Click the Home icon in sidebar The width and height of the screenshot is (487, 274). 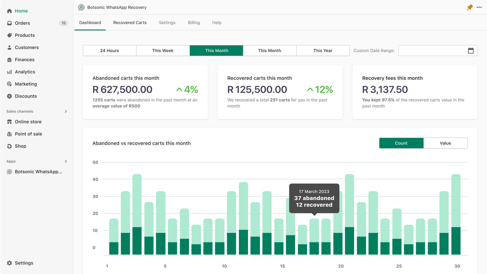coord(10,11)
